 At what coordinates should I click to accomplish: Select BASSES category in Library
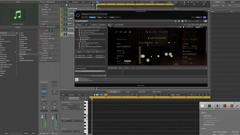tap(22, 42)
